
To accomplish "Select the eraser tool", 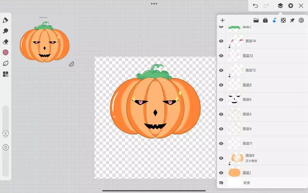I will (x=5, y=42).
